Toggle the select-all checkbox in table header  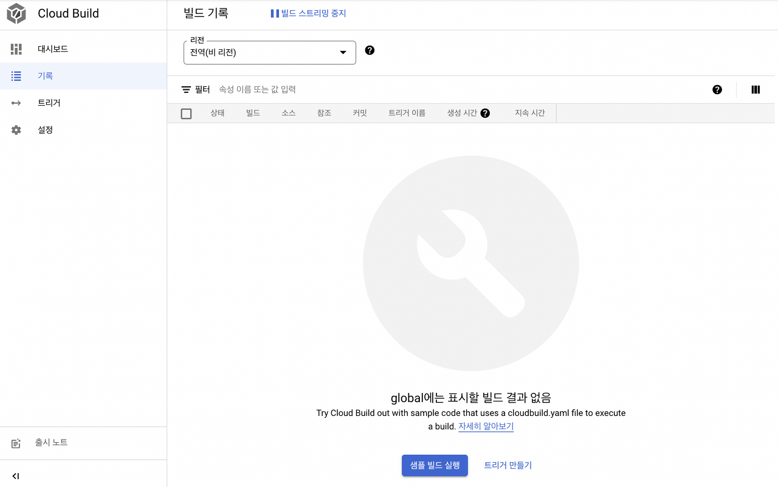coord(187,114)
